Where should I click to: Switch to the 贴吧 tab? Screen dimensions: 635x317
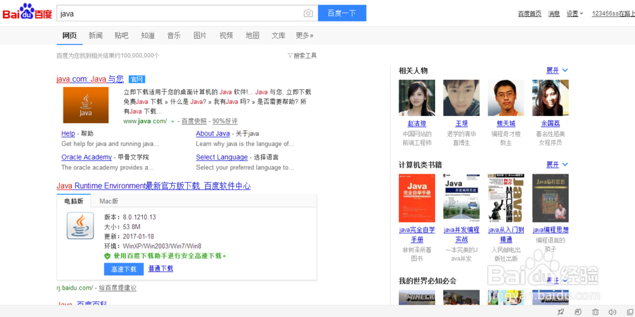pyautogui.click(x=121, y=36)
